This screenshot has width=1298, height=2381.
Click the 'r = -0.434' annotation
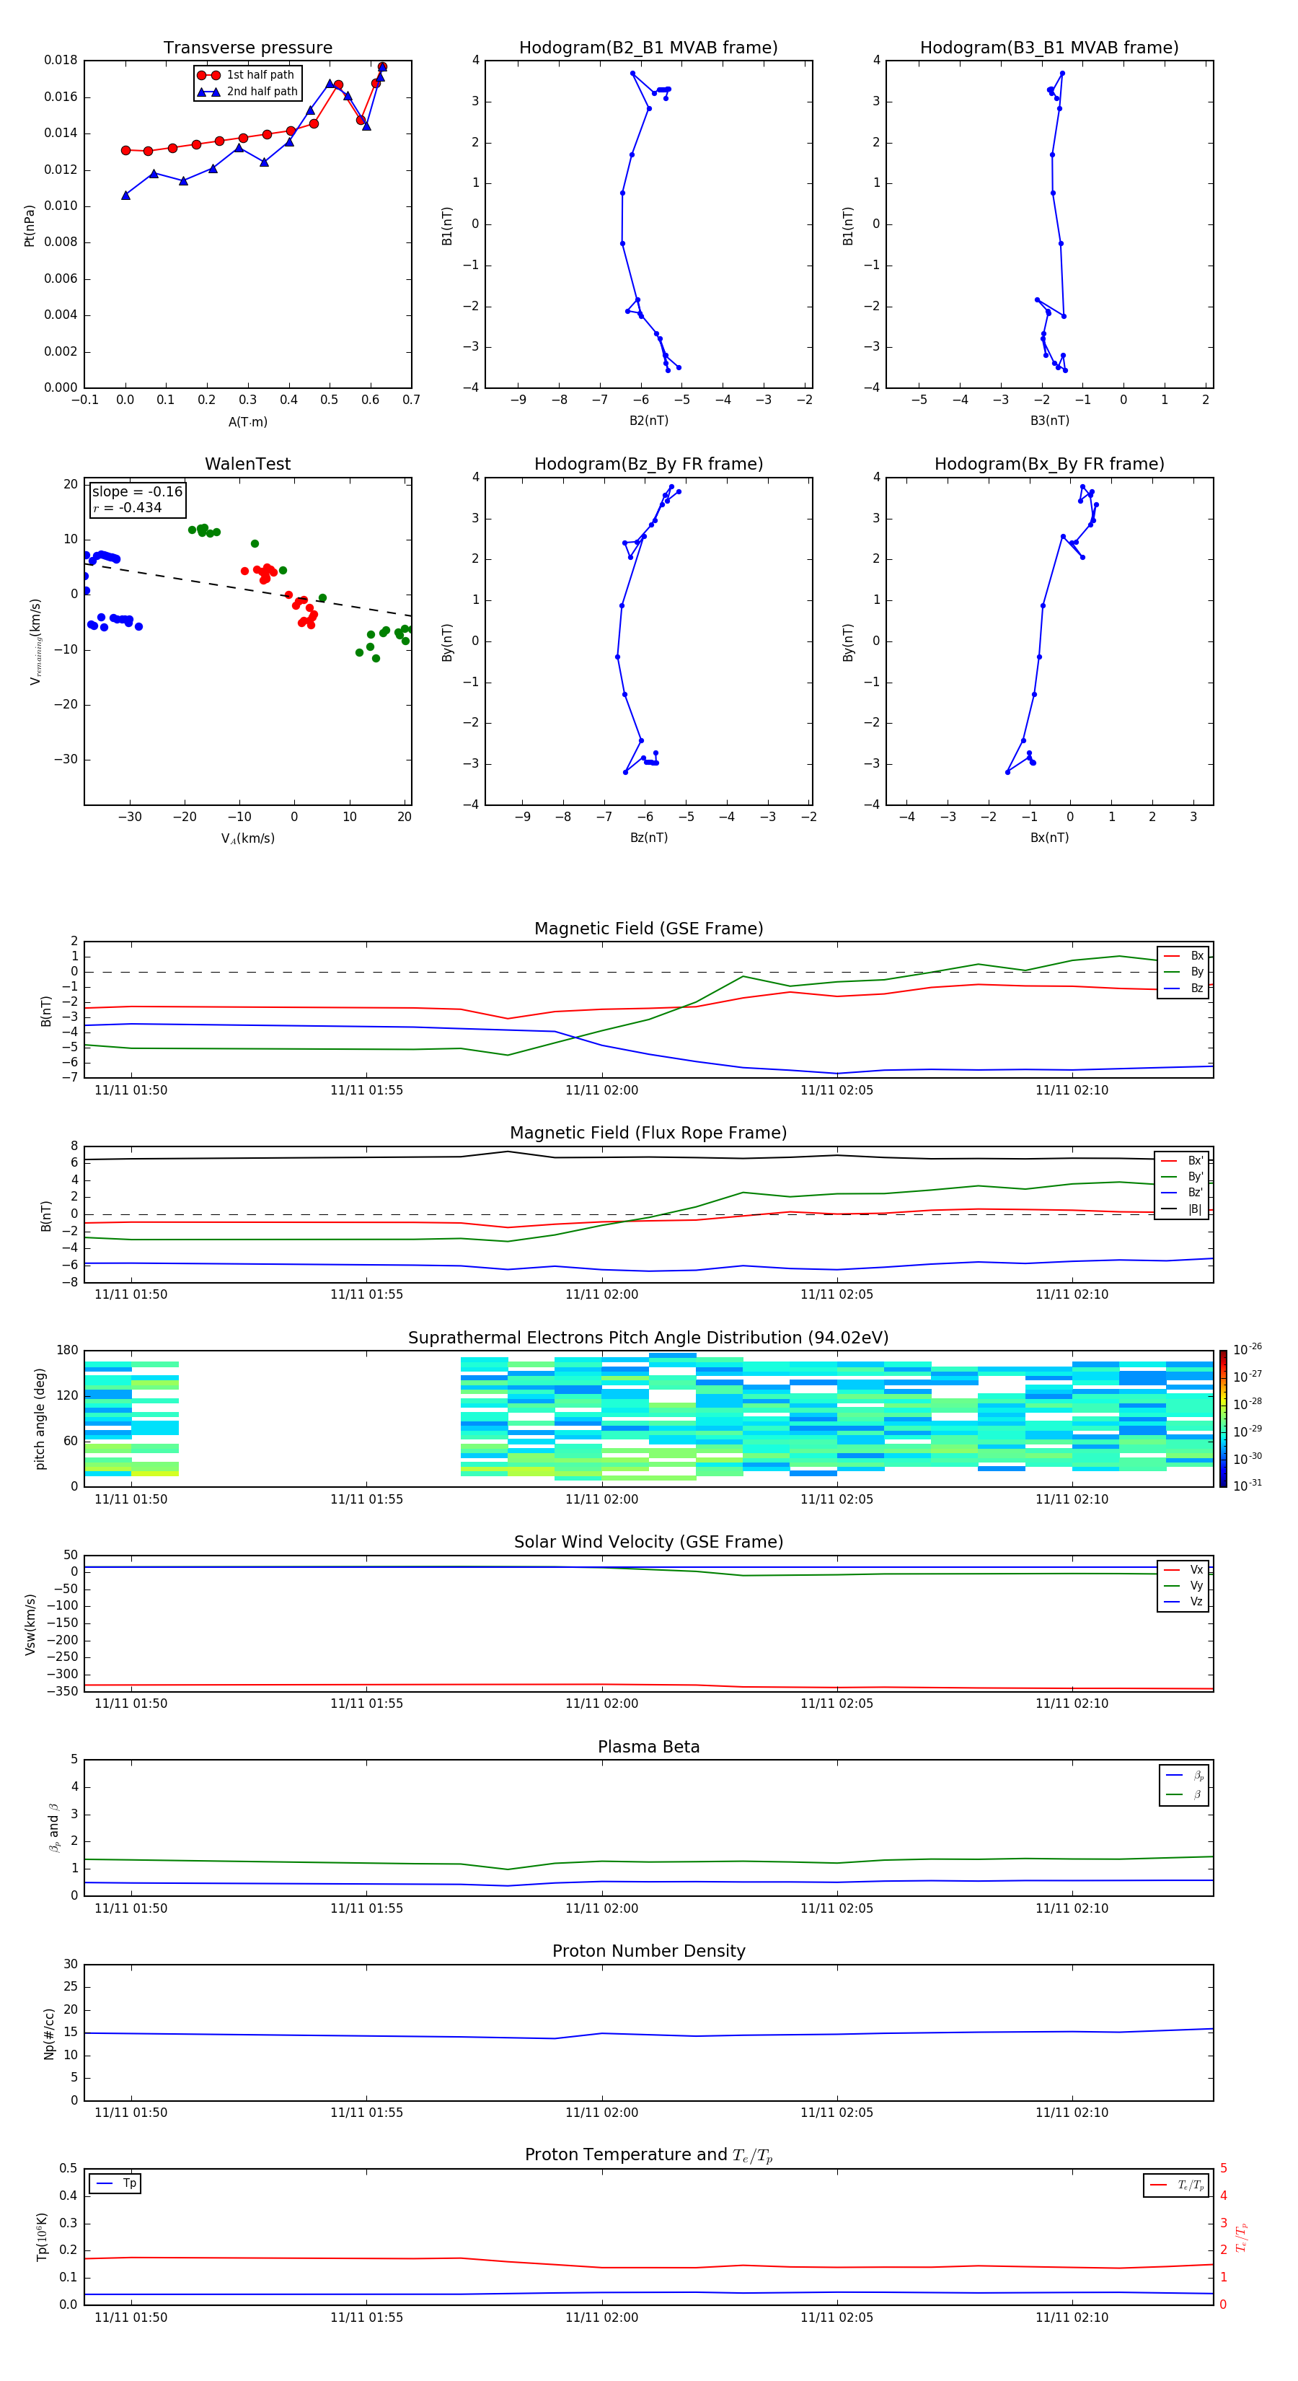point(128,507)
